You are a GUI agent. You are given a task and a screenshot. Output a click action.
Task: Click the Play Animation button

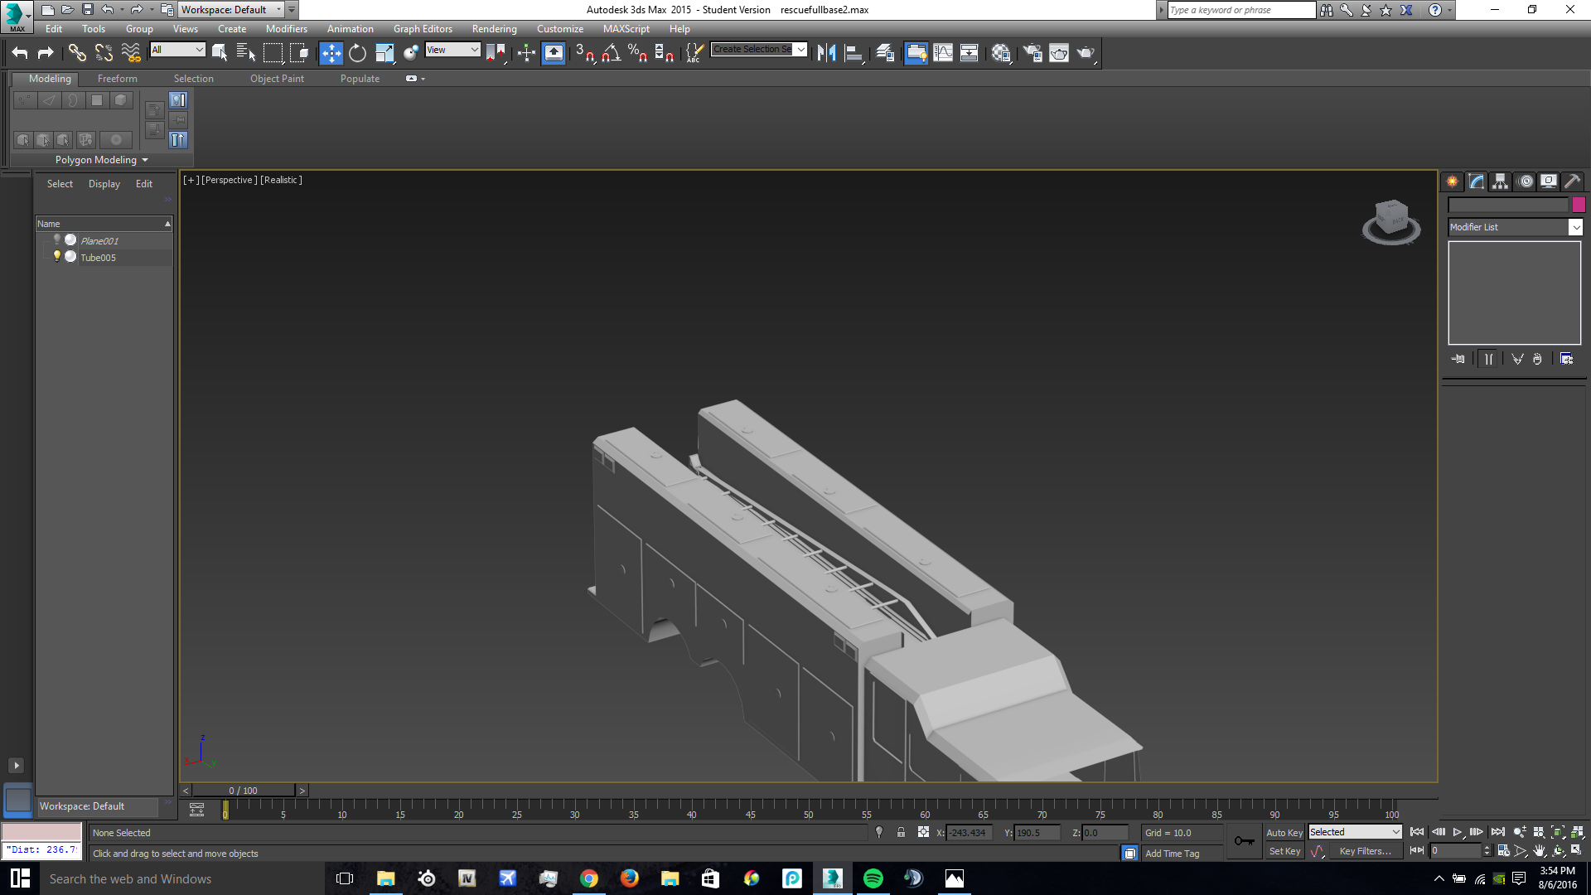pos(1457,832)
